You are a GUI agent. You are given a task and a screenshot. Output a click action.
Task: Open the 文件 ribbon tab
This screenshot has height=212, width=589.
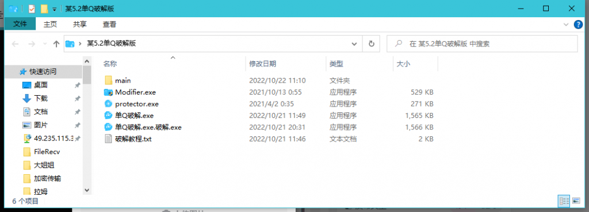coord(20,24)
